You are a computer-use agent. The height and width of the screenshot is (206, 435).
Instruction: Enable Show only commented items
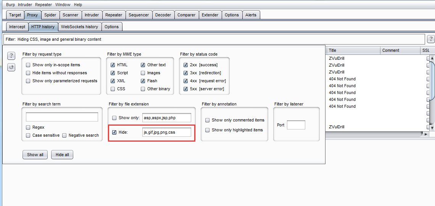[x=207, y=120]
